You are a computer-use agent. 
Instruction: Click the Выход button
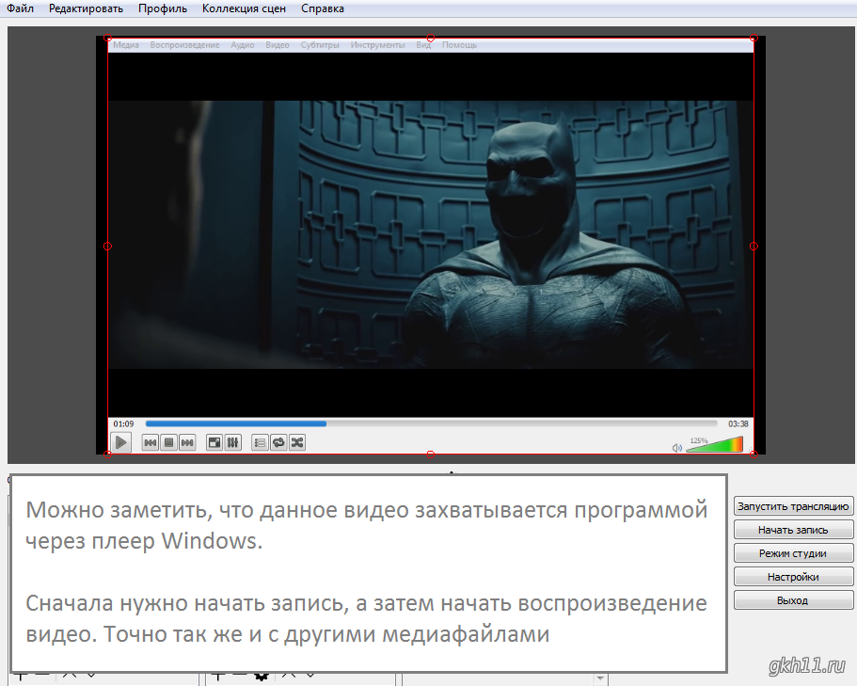click(793, 600)
